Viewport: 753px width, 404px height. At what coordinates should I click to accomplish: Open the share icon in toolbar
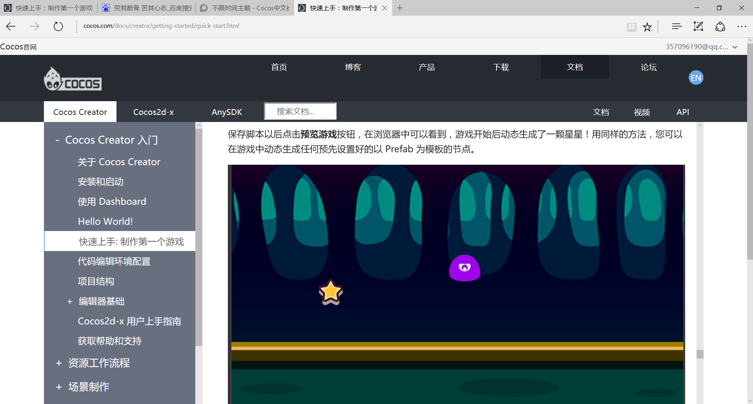pos(720,26)
